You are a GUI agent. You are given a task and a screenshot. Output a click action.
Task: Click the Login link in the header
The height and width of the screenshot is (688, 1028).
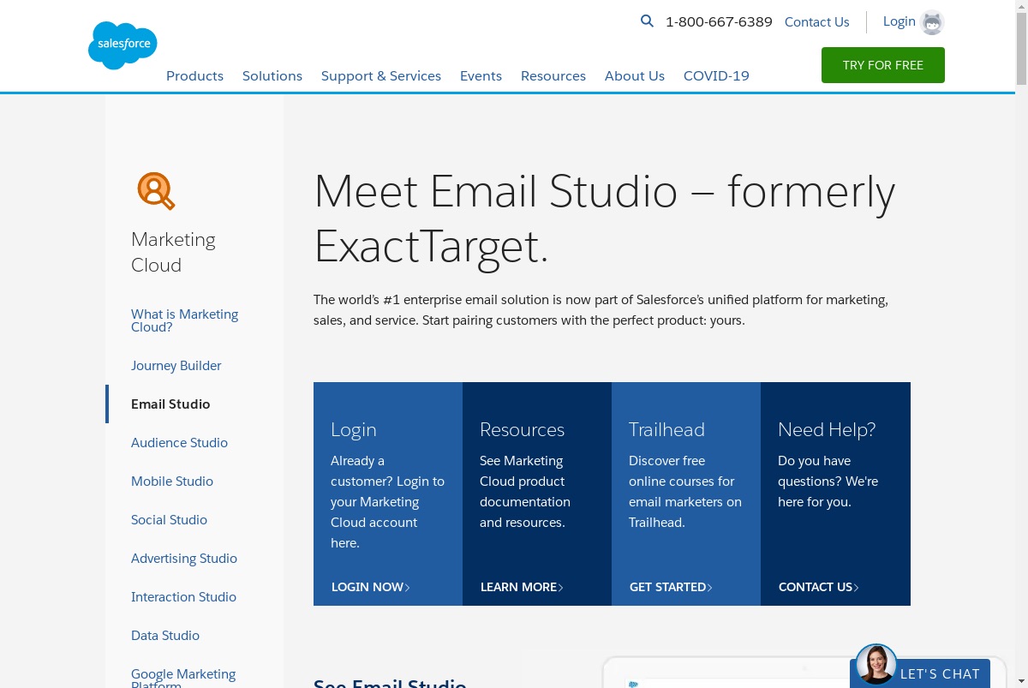tap(899, 21)
